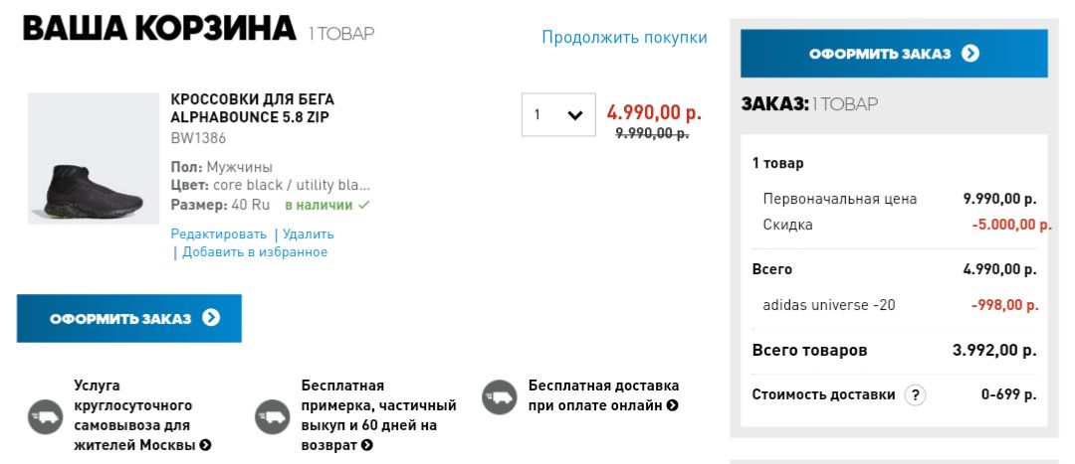Open the Кроссовки для бега Alphabounce 5.8 Zip title
Viewport: 1075px width, 464px height.
[253, 108]
